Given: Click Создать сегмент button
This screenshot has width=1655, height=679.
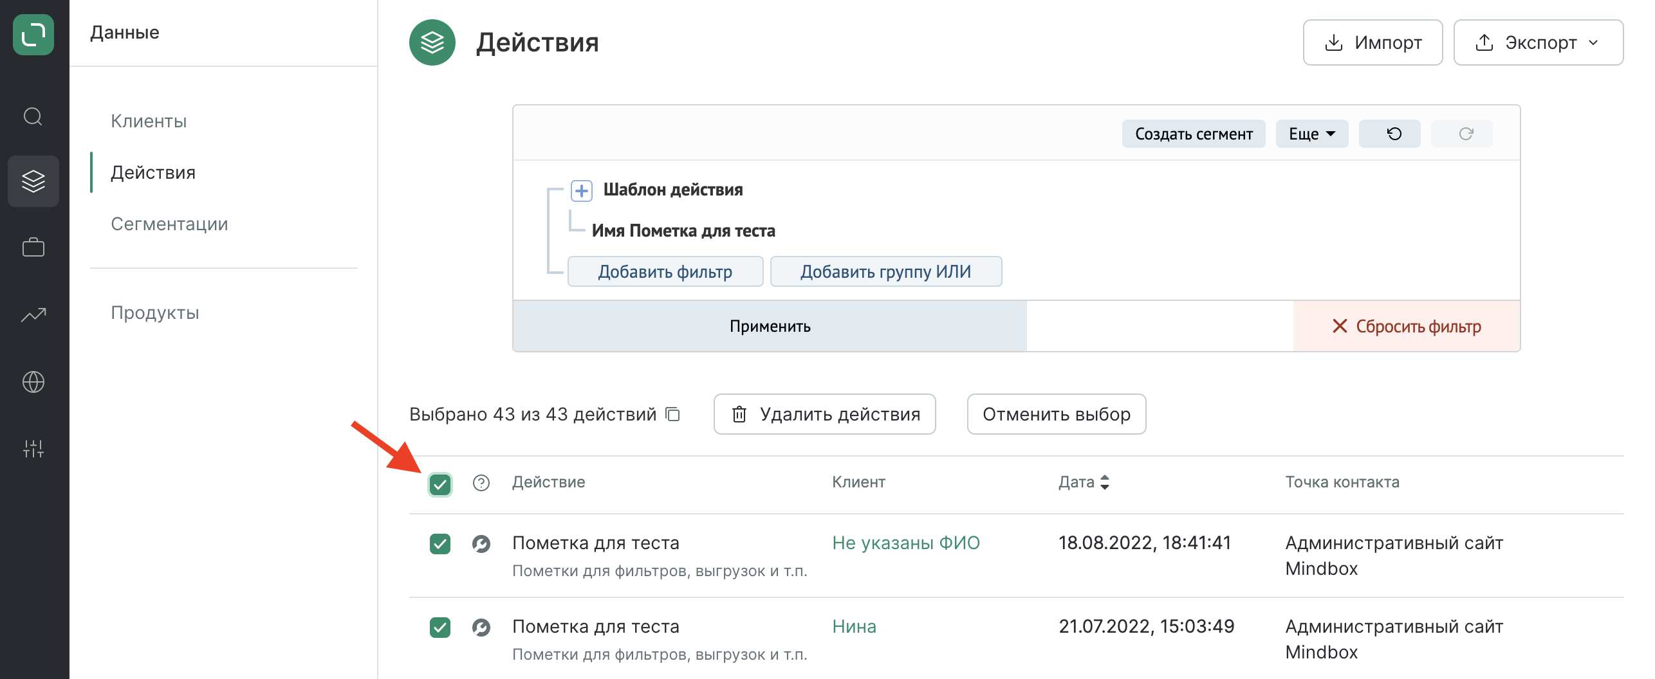Looking at the screenshot, I should point(1194,134).
